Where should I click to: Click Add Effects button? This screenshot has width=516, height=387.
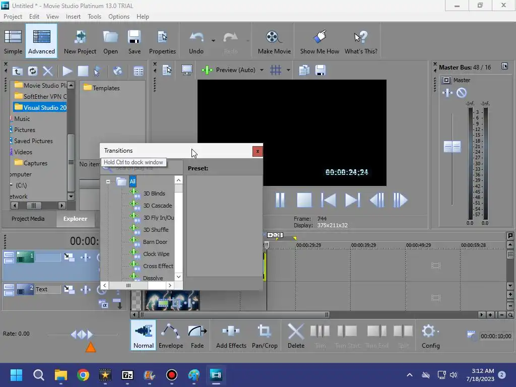coord(231,336)
